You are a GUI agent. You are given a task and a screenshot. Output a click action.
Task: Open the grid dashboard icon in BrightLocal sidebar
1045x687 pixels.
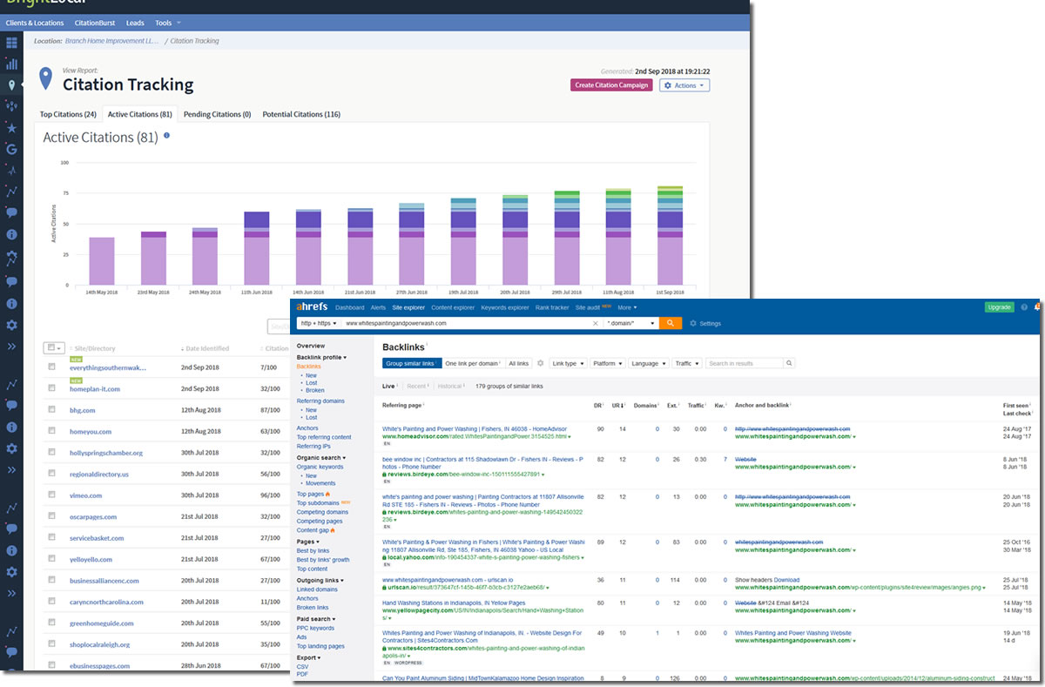pos(12,43)
